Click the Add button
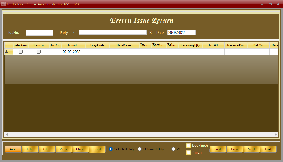This screenshot has width=283, height=162. coord(13,149)
